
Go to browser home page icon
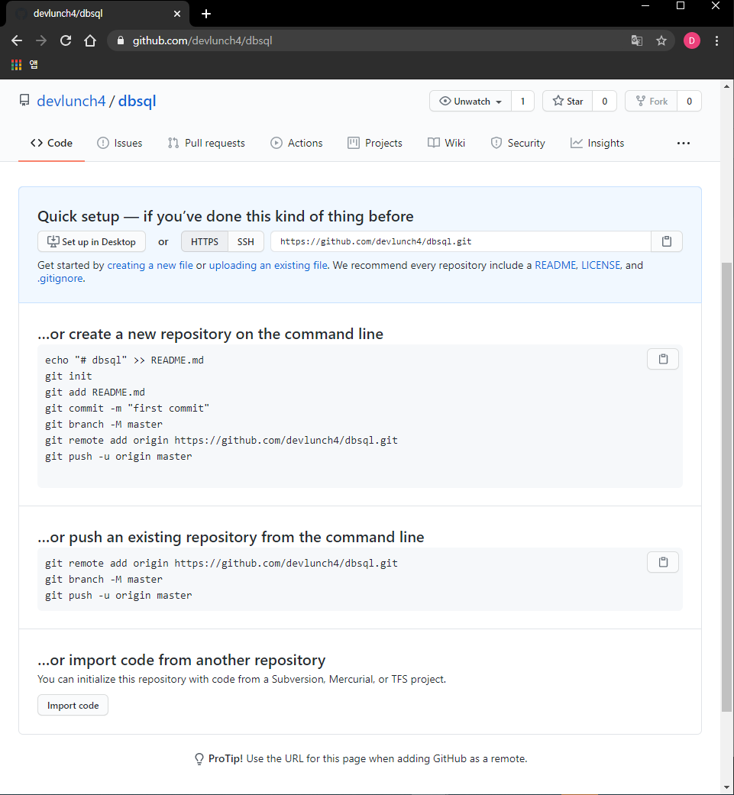pyautogui.click(x=89, y=40)
